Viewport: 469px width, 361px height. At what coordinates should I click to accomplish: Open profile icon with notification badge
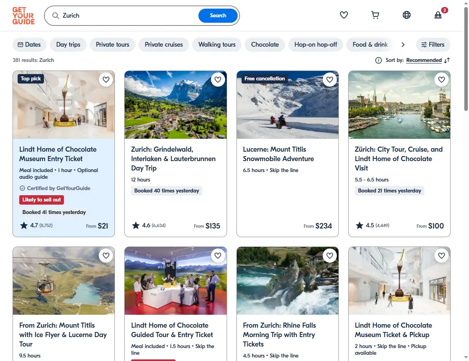(438, 15)
